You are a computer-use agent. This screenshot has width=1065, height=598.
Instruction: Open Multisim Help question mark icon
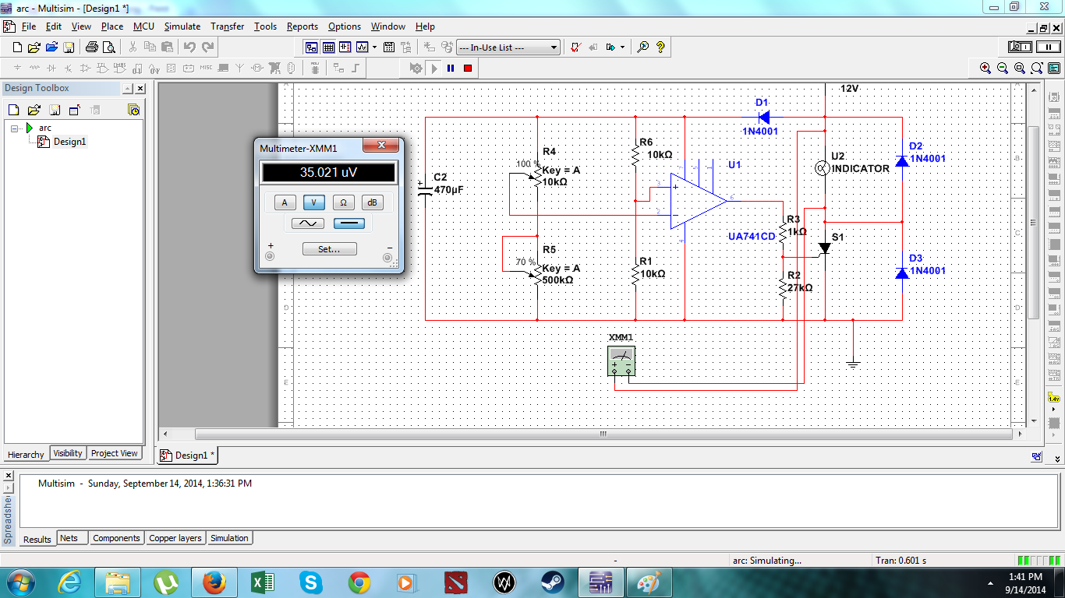(x=660, y=47)
